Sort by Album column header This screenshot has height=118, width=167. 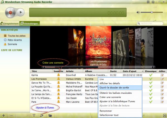click(95, 71)
